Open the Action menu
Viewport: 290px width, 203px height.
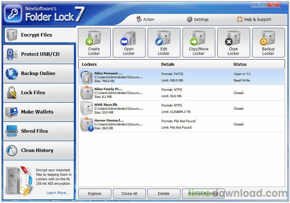click(145, 19)
